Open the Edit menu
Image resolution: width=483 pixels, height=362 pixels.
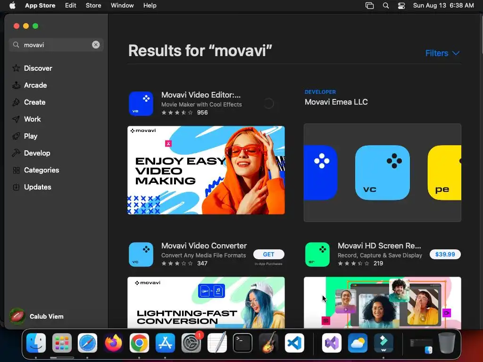click(x=71, y=5)
